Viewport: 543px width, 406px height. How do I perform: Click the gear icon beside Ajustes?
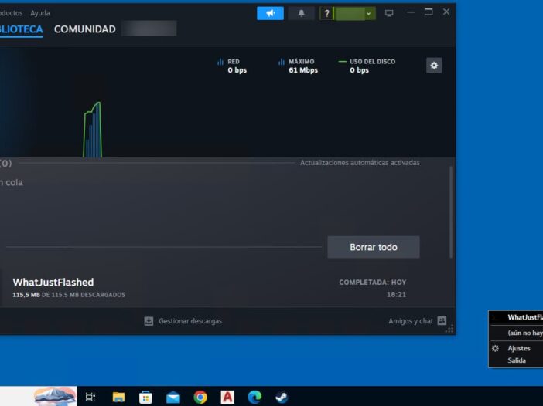[x=495, y=348]
